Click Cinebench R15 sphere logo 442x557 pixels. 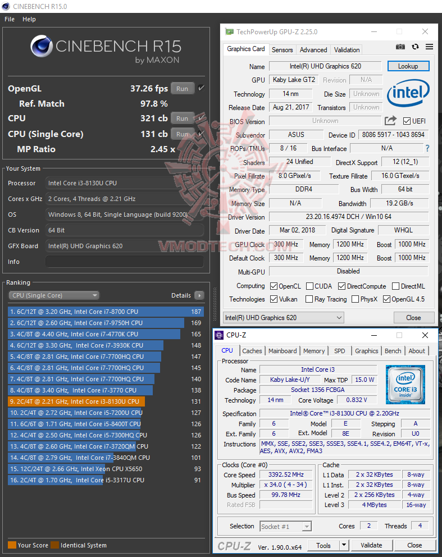(42, 46)
